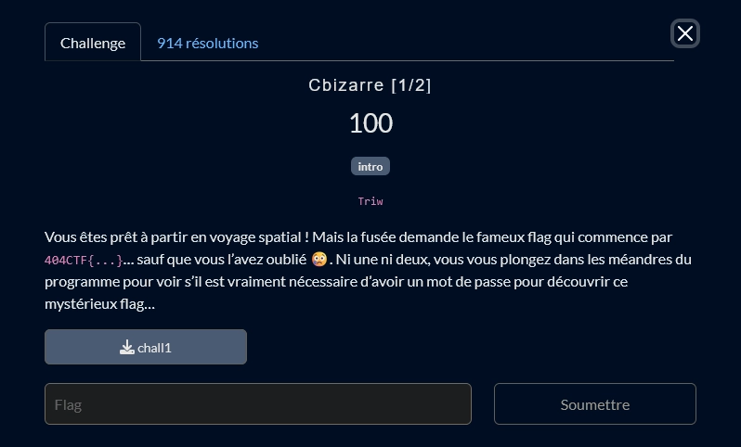
Task: Click the Cbizarre [1/2] challenge title
Action: pos(370,85)
